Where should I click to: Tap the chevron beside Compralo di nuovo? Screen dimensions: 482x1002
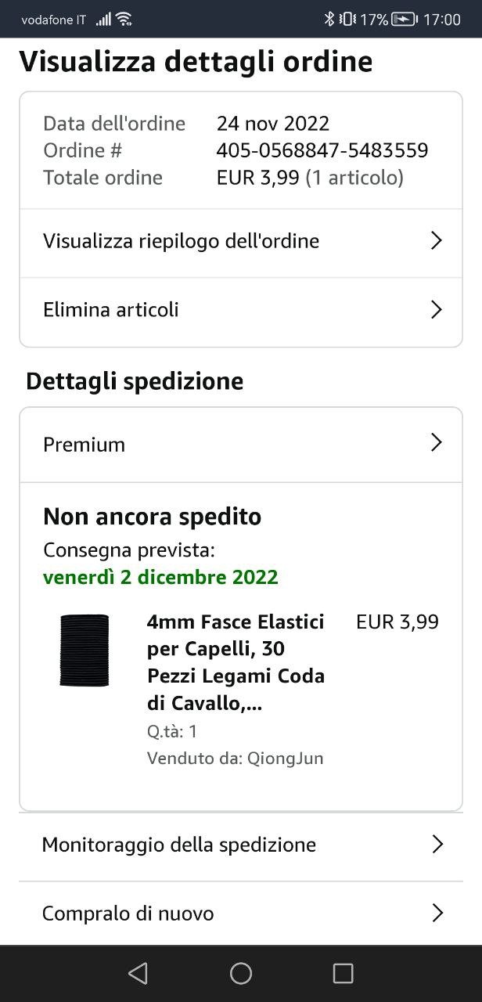coord(437,914)
